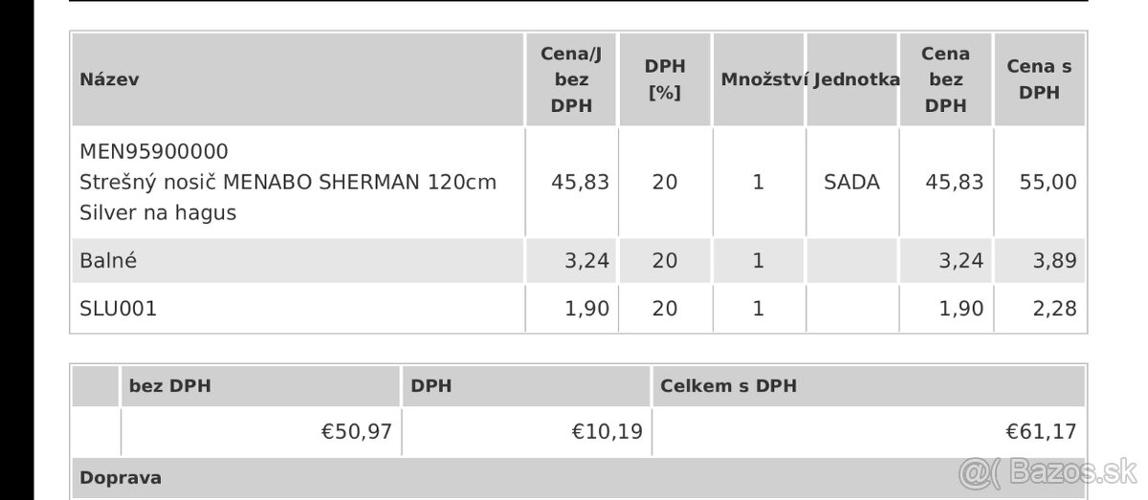Click the Množství column header
This screenshot has height=500, width=1148.
coord(763,79)
